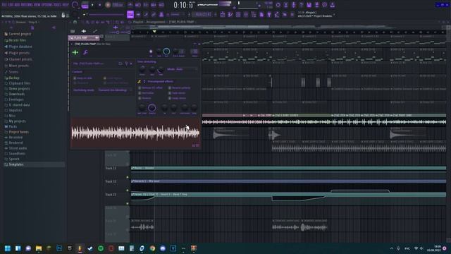Click the record button in the transport
The image size is (451, 254).
click(108, 5)
